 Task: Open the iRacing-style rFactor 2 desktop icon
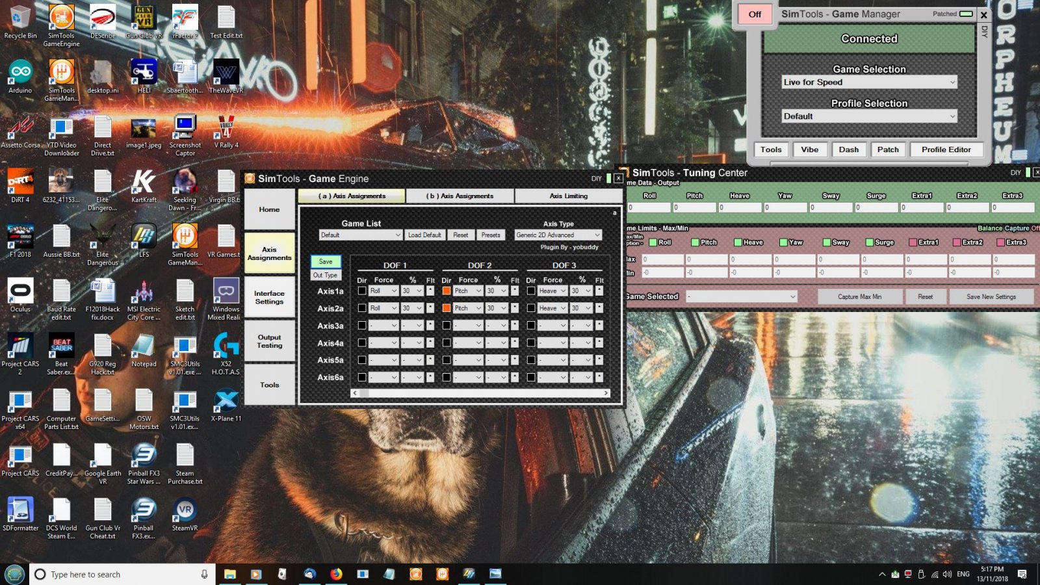185,22
